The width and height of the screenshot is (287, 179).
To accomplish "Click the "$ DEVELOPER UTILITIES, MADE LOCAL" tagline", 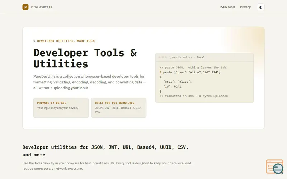I will coord(65,41).
